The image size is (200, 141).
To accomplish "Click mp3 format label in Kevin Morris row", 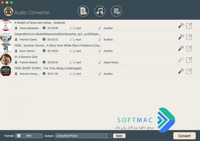I will pos(78,51).
